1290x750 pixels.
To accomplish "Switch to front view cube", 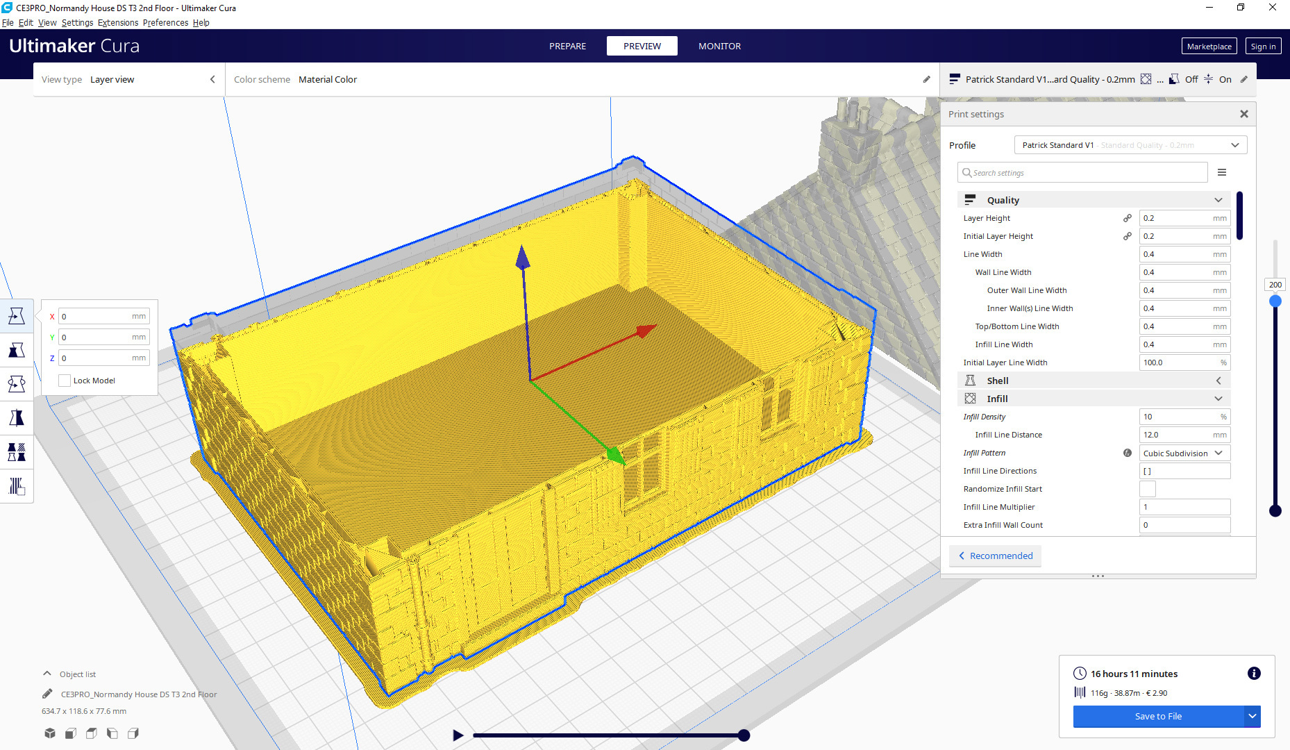I will [x=71, y=733].
